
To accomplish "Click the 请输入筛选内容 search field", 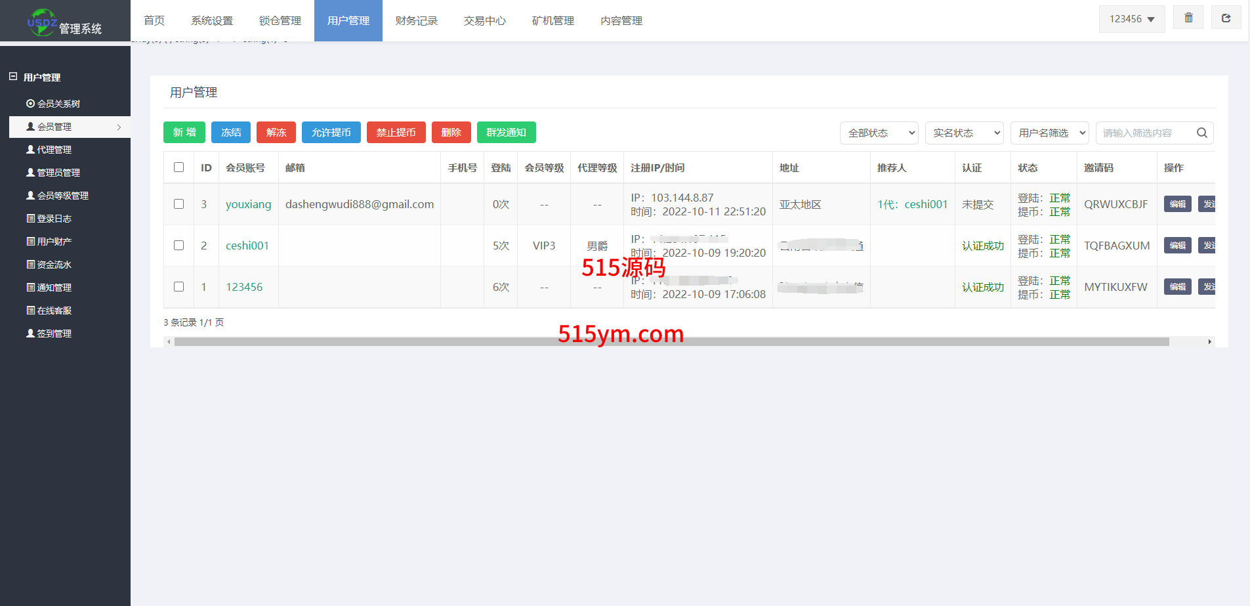I will point(1145,133).
